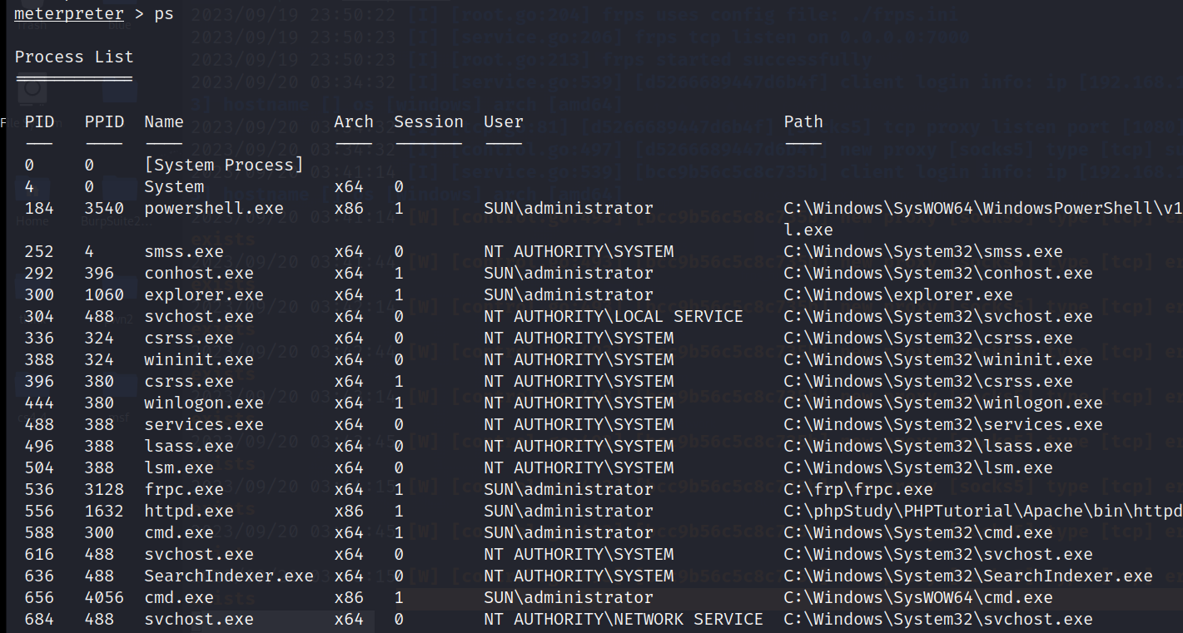This screenshot has height=633, width=1183.
Task: Click the phpStudy Apache httpd path
Action: click(983, 511)
